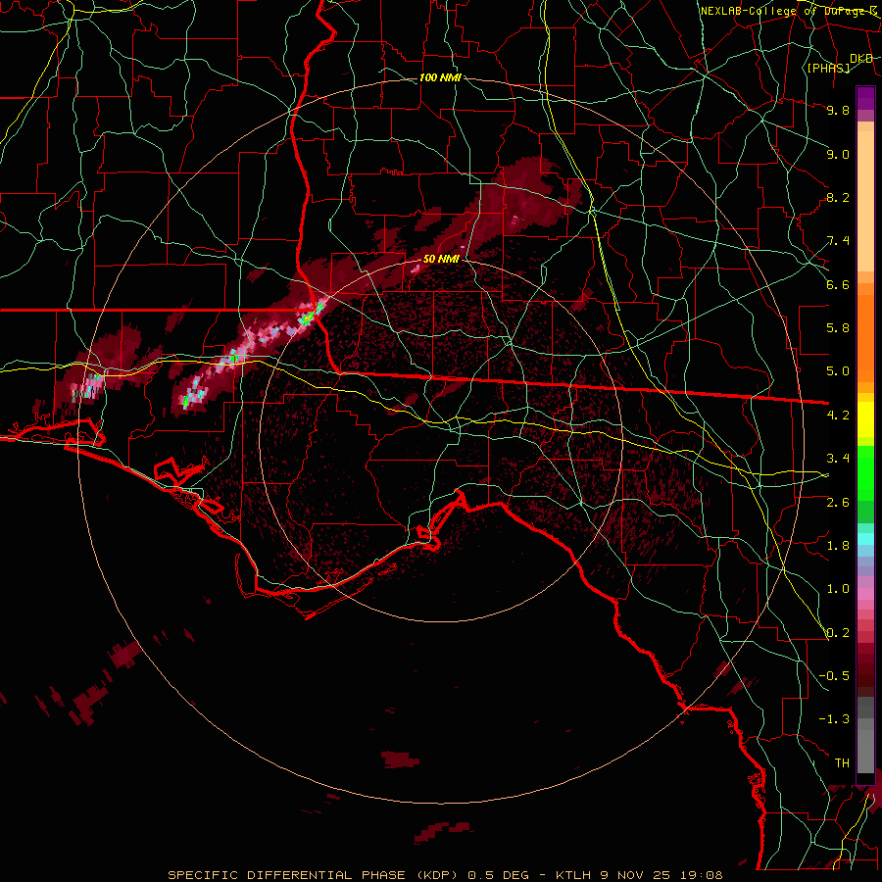Click the 50 NMI range ring label
Image resolution: width=882 pixels, height=882 pixels.
pos(441,259)
